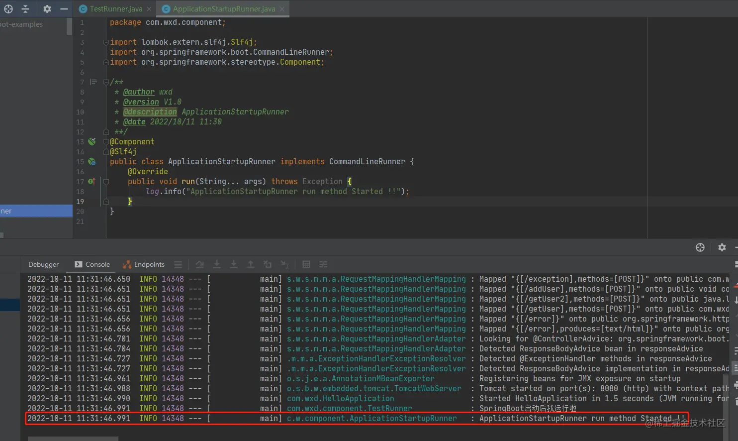This screenshot has width=738, height=441.
Task: Click the AnnotationMBeanExporter logger name in console
Action: [361, 379]
